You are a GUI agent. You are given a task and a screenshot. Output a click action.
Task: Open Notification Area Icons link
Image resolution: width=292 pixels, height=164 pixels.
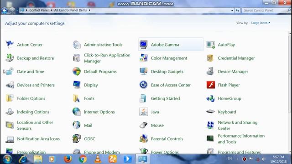(x=38, y=139)
